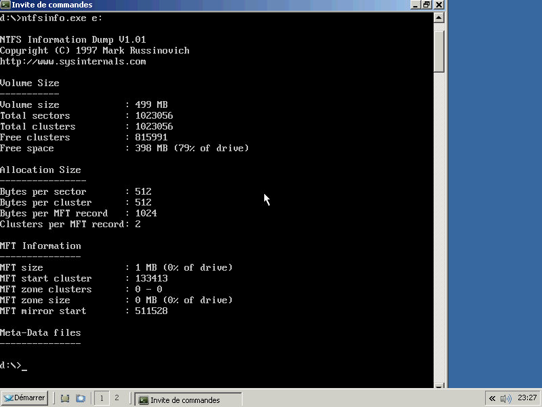
Task: Switch to virtual desktop 1
Action: coord(102,398)
